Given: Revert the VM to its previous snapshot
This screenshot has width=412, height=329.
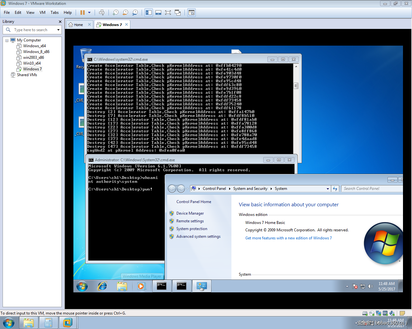Looking at the screenshot, I should (x=125, y=13).
